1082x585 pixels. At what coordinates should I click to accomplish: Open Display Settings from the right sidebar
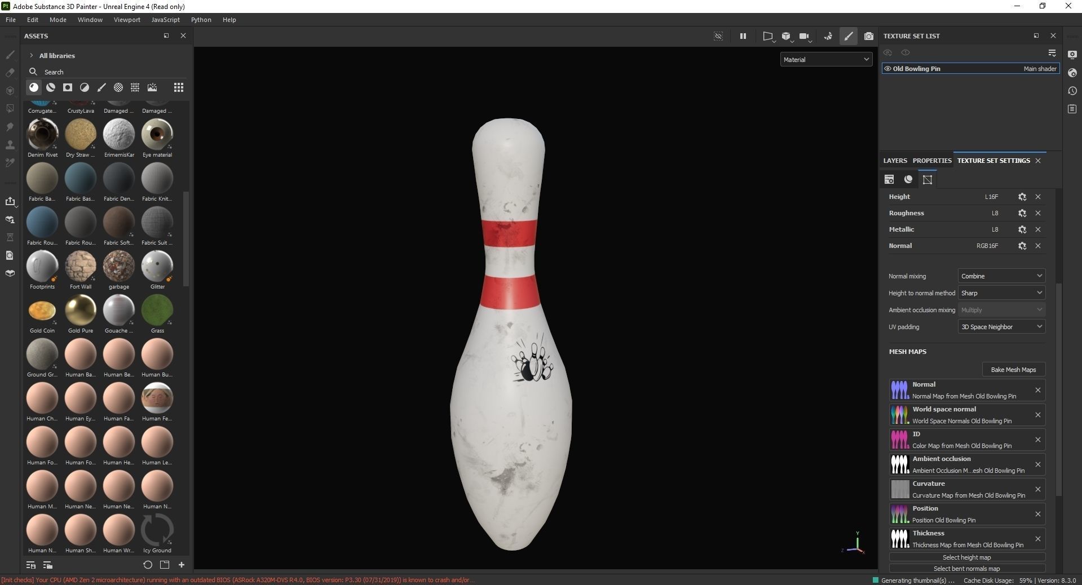click(x=1072, y=54)
